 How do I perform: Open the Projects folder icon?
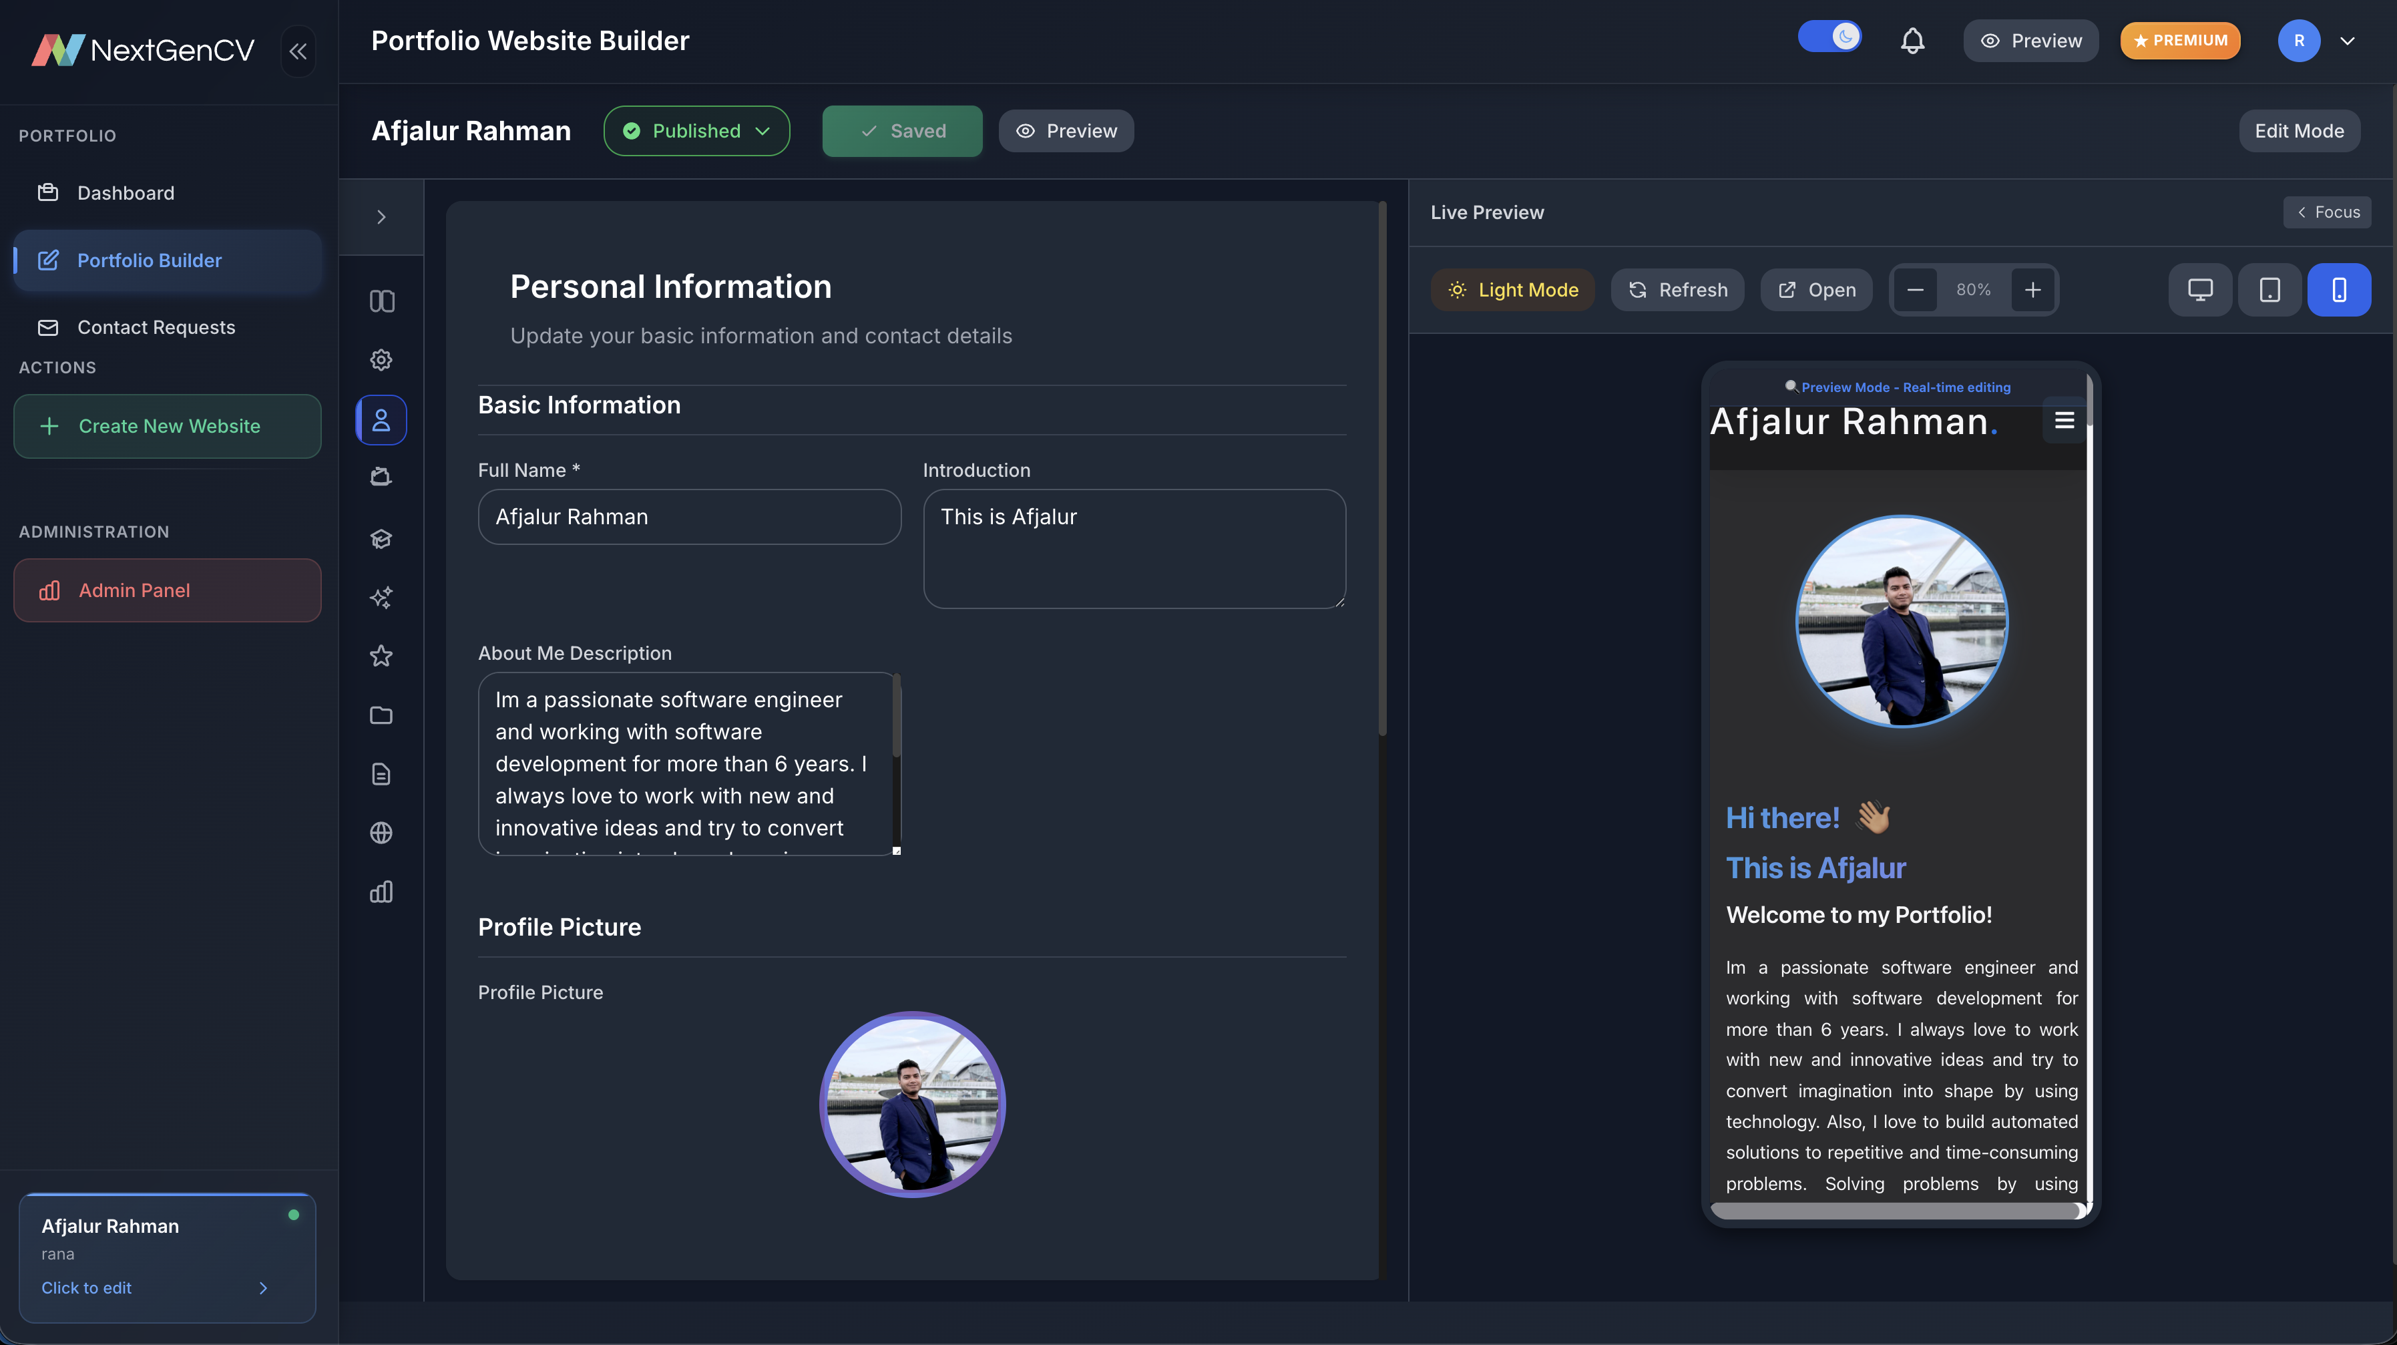(381, 715)
